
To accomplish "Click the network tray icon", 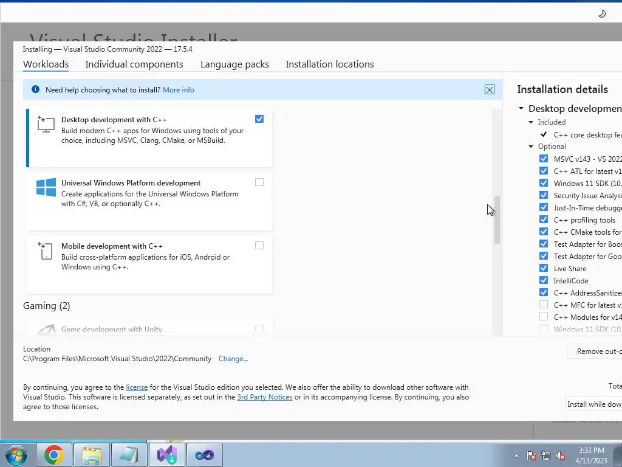I will coord(546,455).
